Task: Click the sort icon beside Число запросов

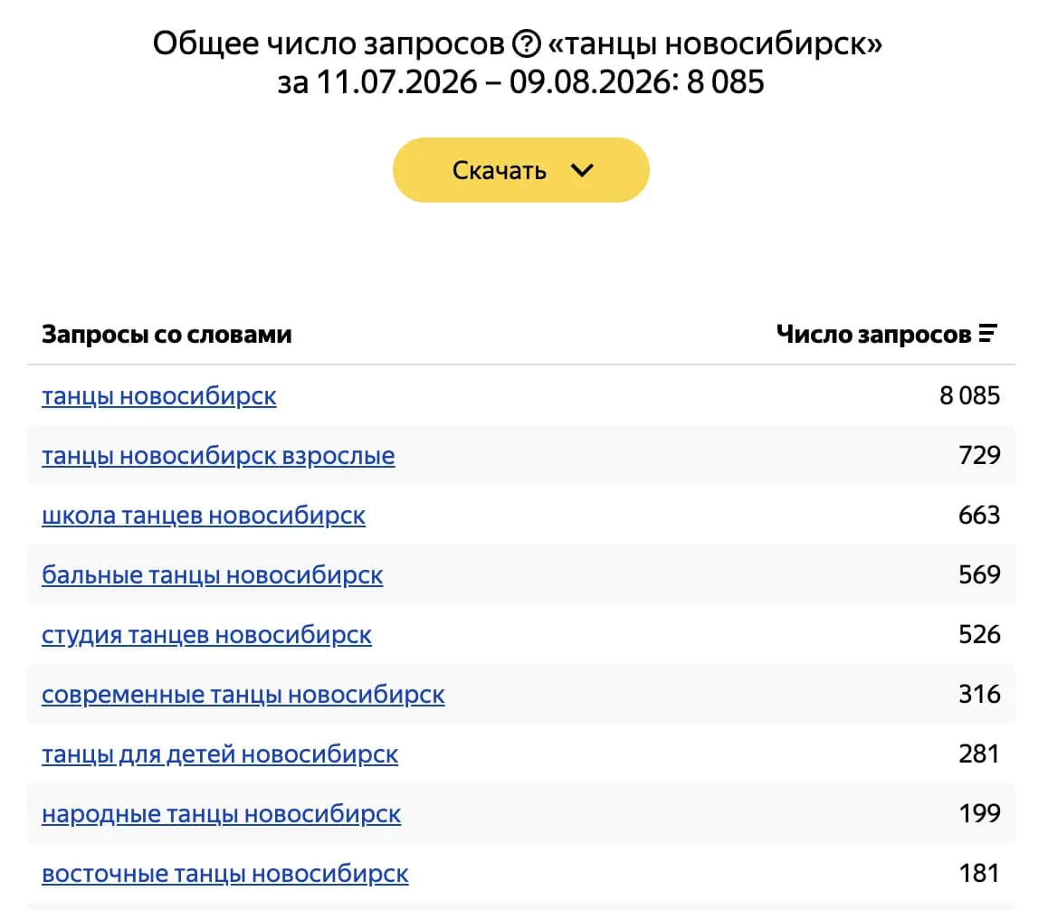Action: [x=988, y=334]
